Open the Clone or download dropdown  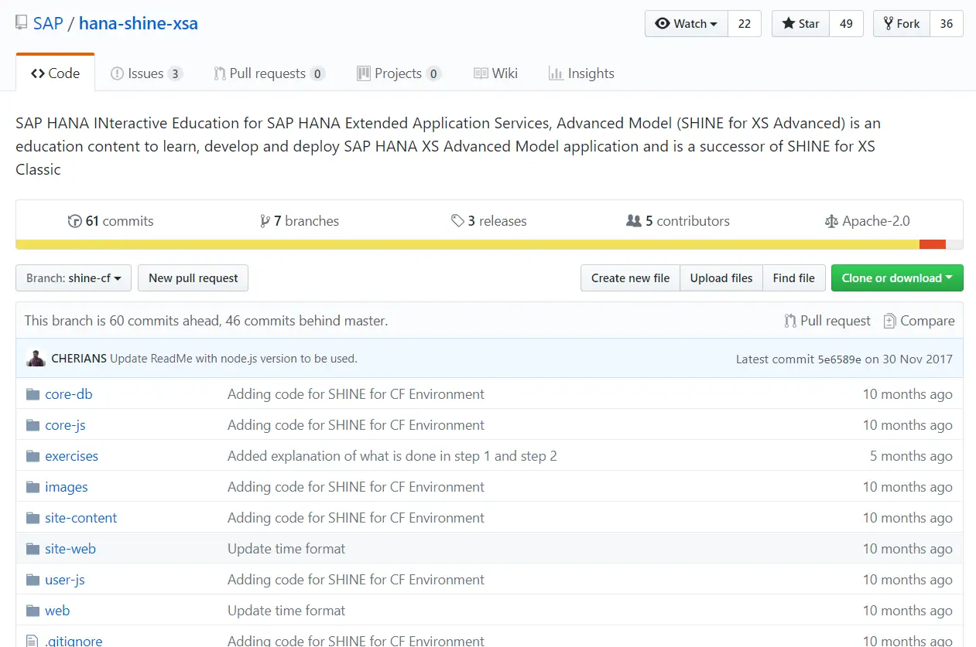tap(897, 278)
